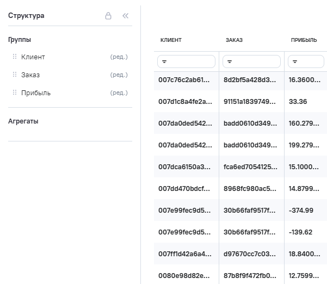Click drag handle icon next to Прибыль
Screen dimensions: 327x284
point(15,93)
